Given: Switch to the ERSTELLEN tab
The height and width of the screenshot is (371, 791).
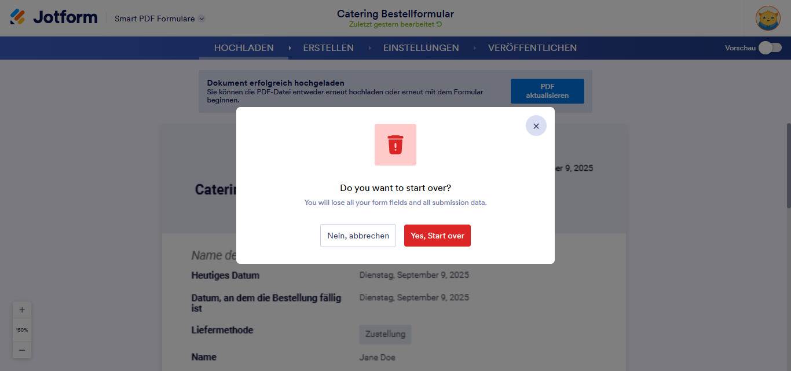Looking at the screenshot, I should point(328,48).
